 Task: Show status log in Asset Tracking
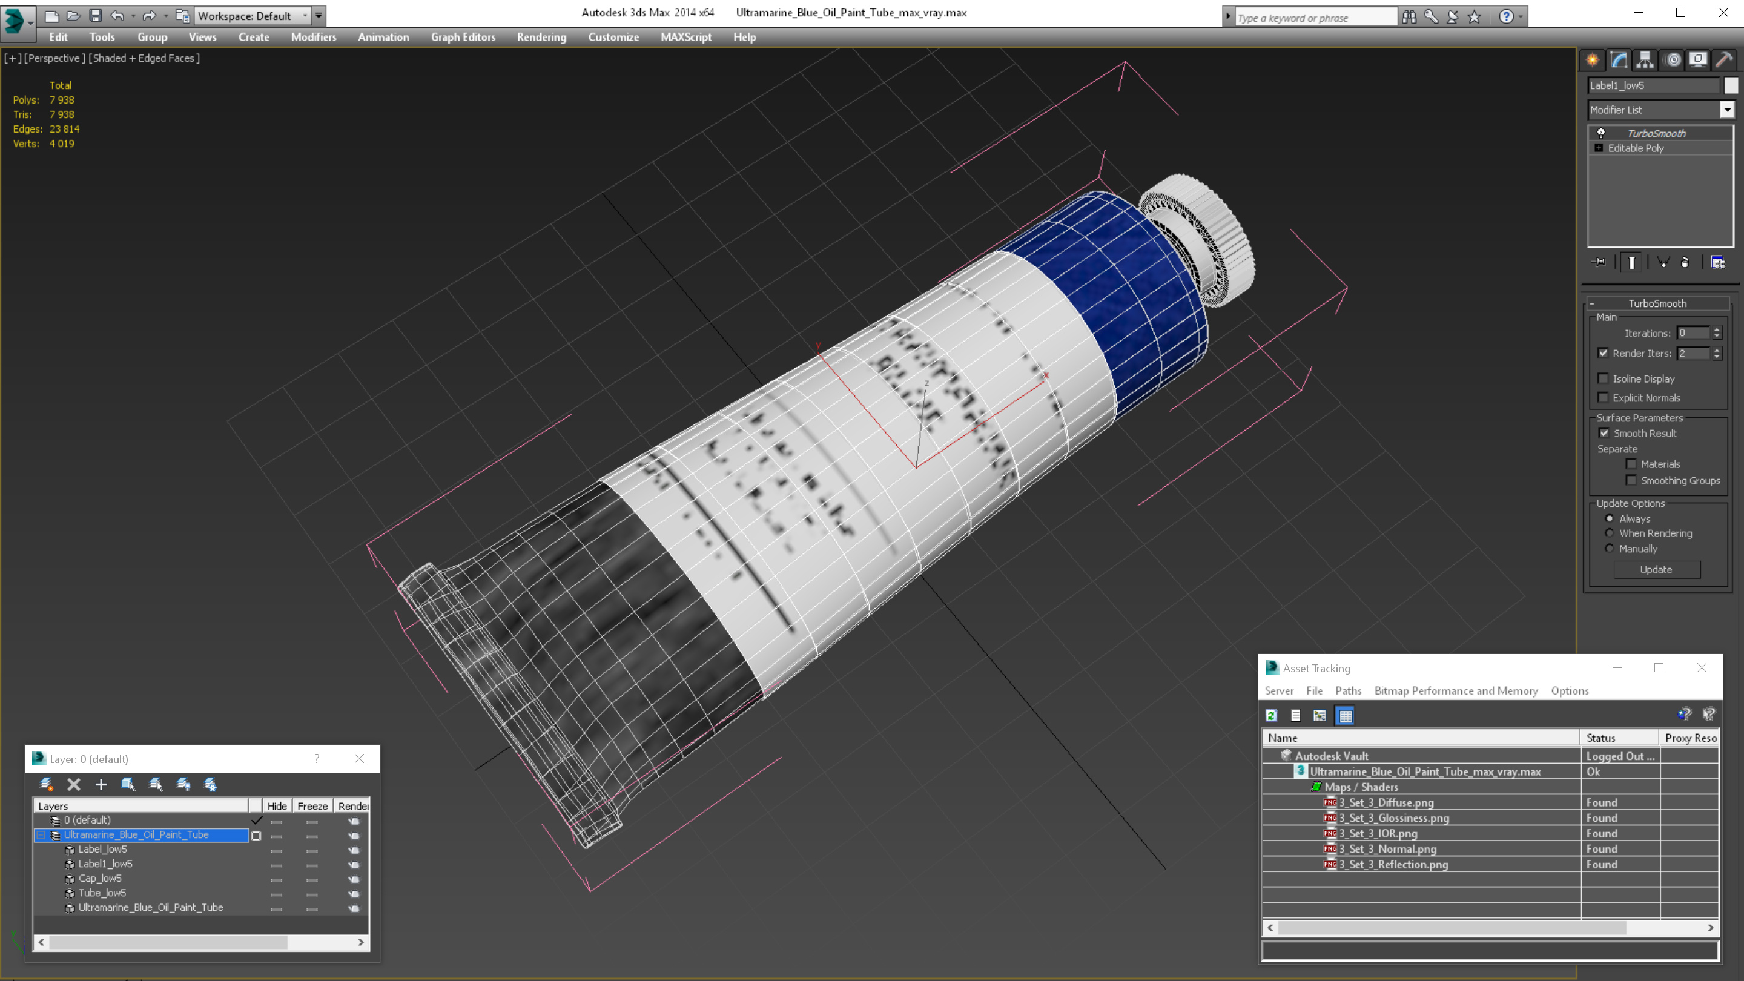coord(1296,715)
